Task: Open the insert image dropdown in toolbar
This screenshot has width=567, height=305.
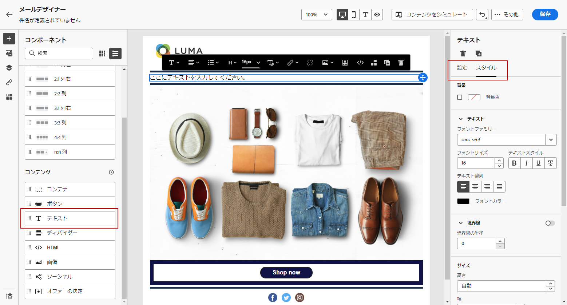Action: coord(328,63)
